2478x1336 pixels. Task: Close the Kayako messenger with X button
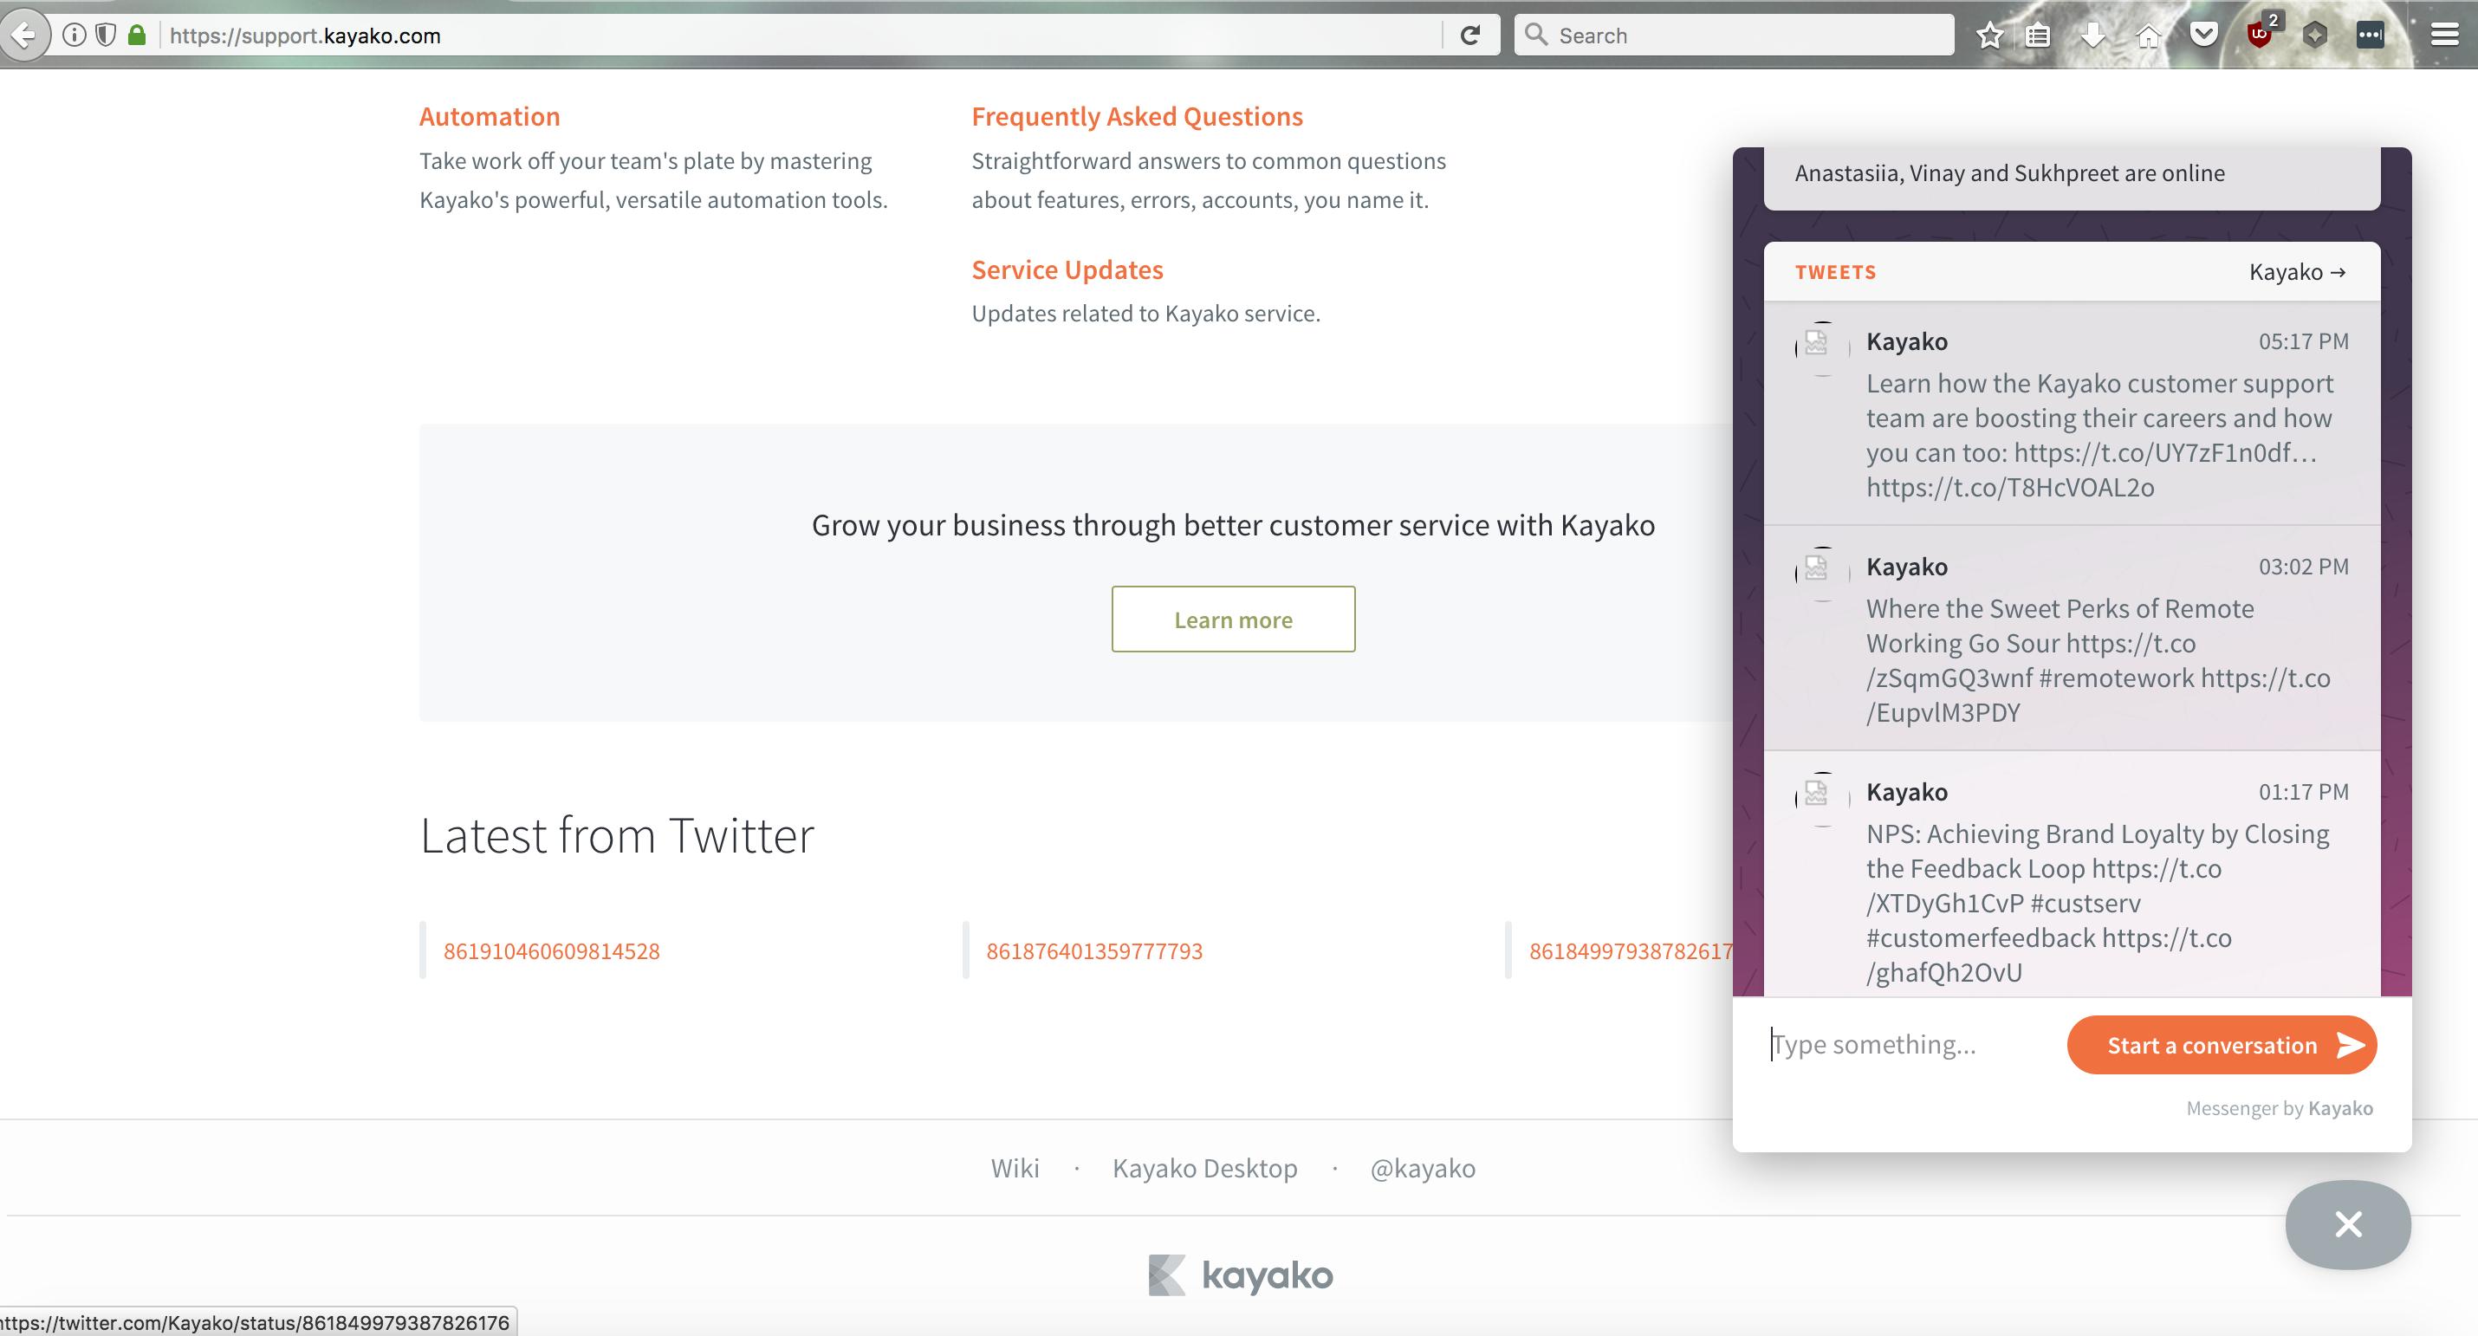point(2347,1224)
